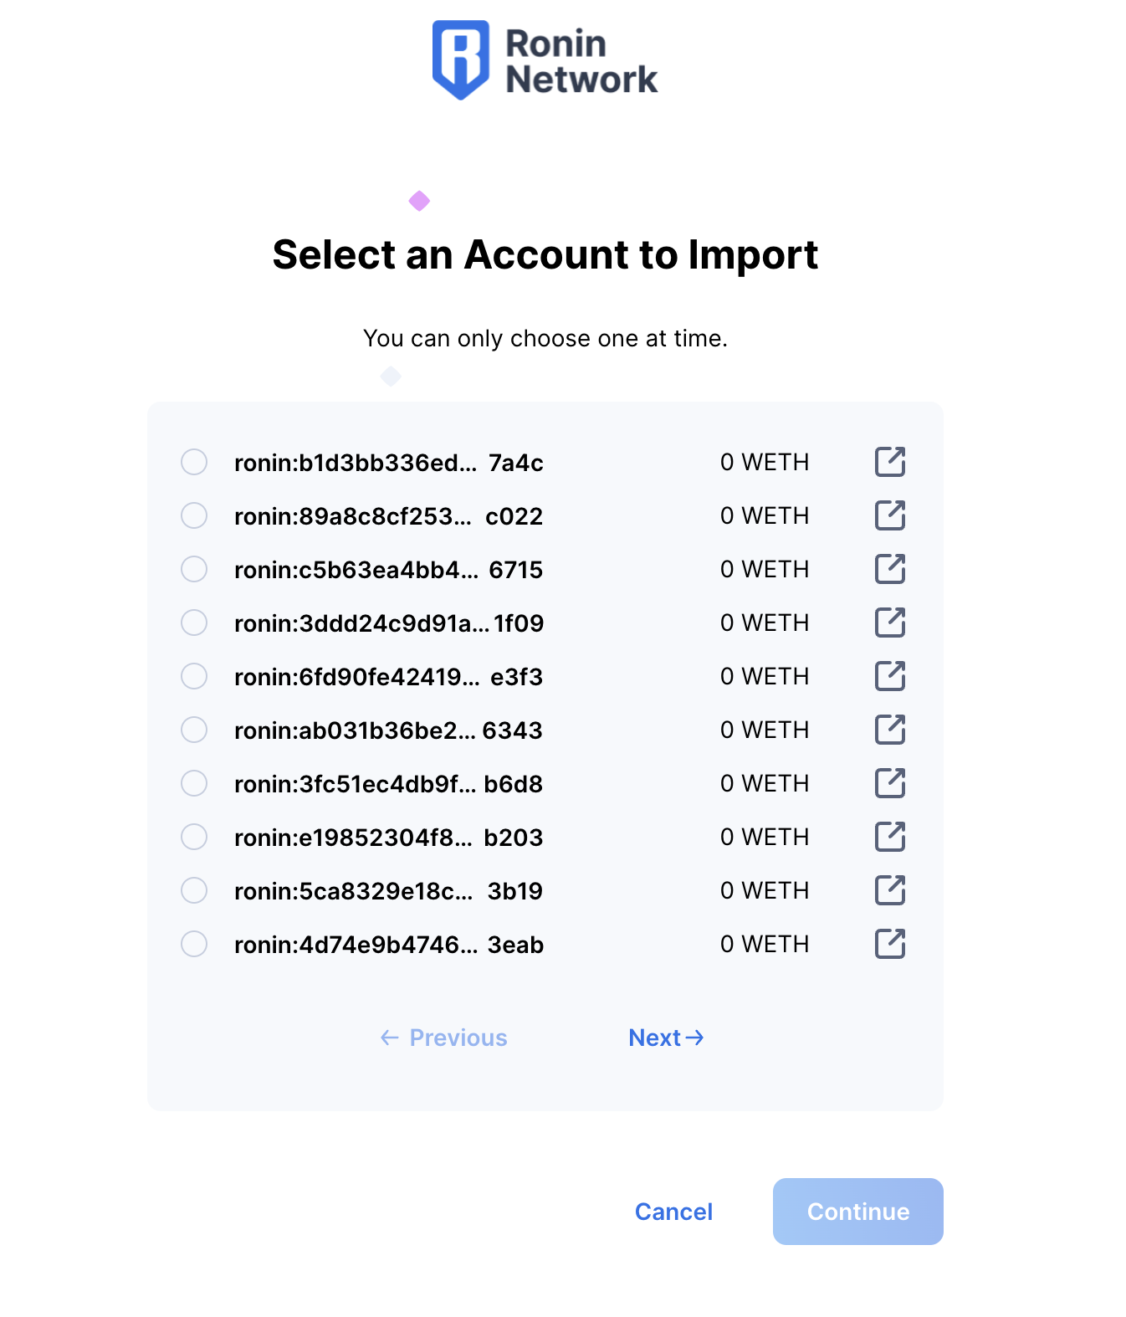This screenshot has height=1317, width=1126.
Task: Open external link for account ending b203
Action: (890, 837)
